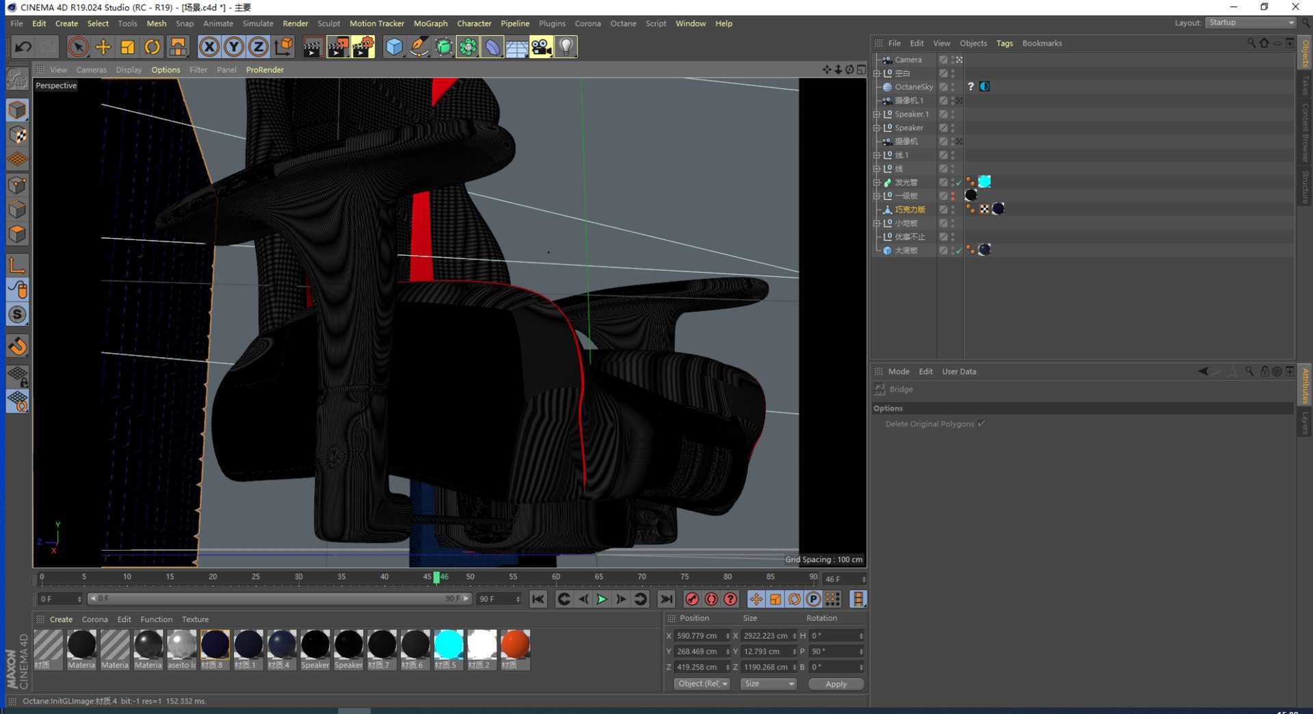Open the Simulate menu

[258, 23]
